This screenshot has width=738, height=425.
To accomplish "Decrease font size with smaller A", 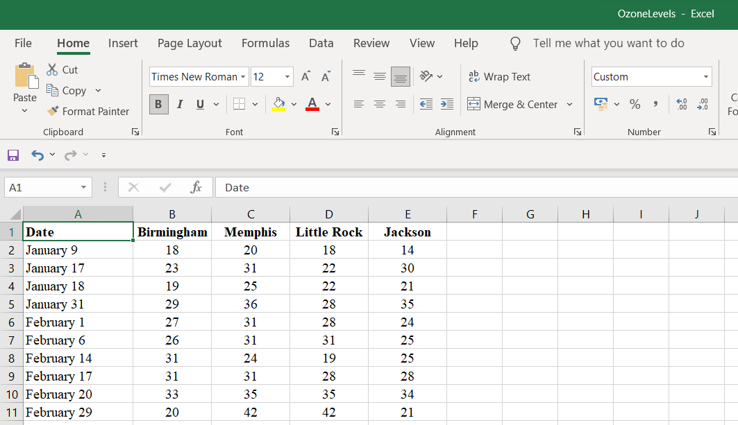I will coord(326,77).
